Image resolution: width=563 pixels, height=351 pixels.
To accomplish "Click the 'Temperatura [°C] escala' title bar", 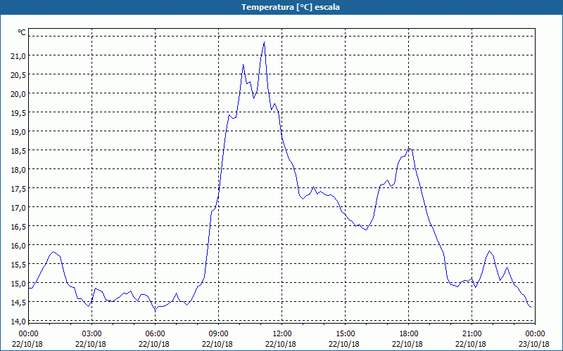I will [x=281, y=7].
